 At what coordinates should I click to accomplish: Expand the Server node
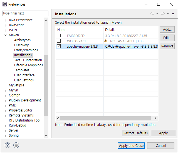point(5,131)
